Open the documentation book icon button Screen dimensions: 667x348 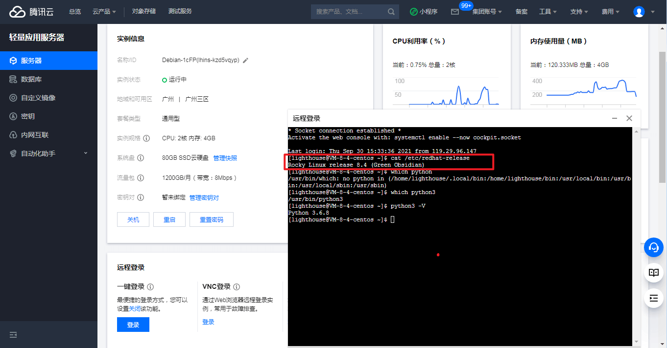point(653,273)
